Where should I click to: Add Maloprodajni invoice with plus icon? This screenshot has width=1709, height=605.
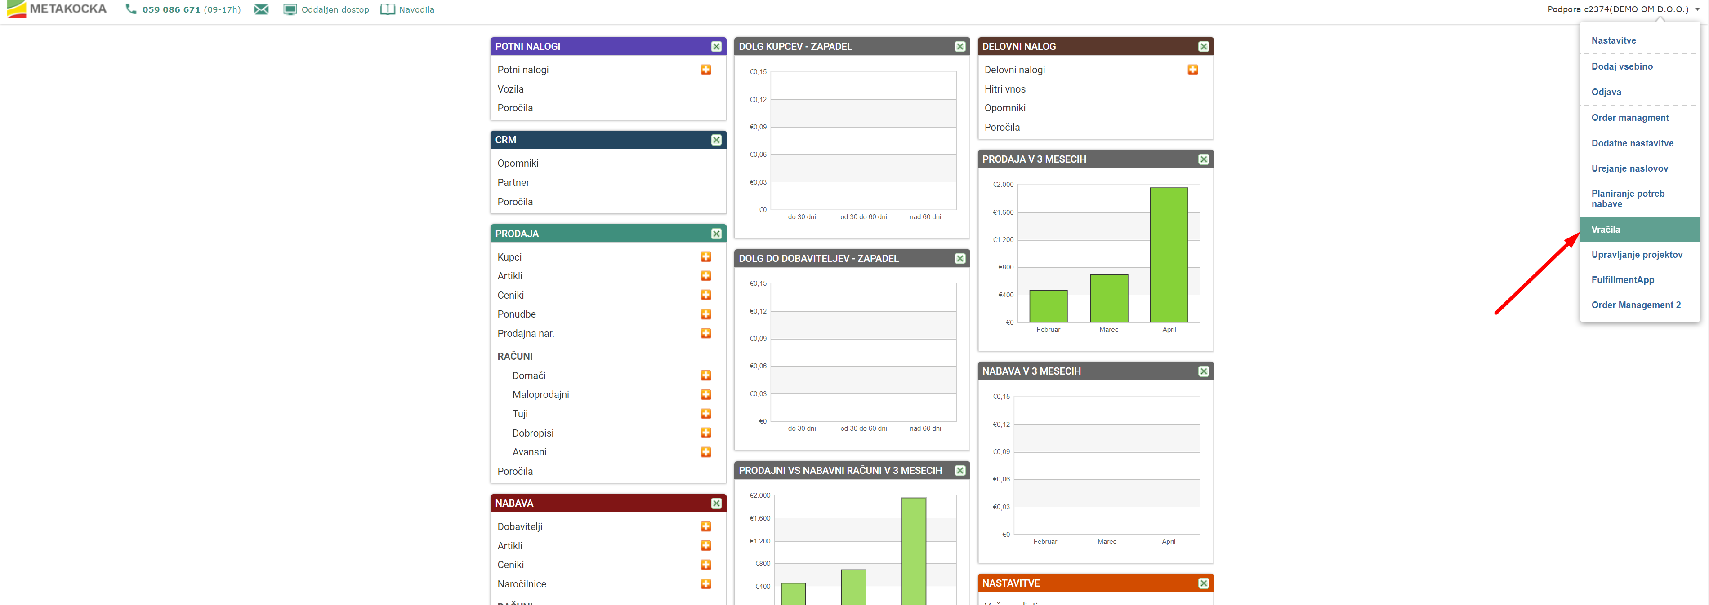706,394
